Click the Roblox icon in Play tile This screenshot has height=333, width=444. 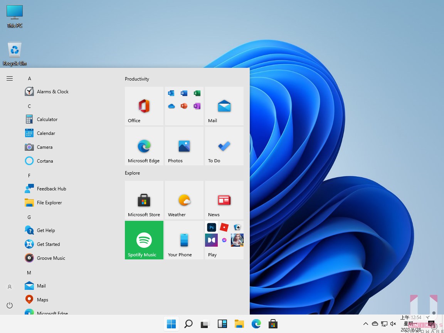[224, 227]
